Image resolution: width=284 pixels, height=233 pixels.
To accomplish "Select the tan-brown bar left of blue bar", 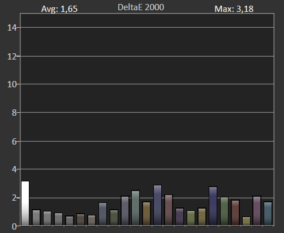I will tap(147, 214).
